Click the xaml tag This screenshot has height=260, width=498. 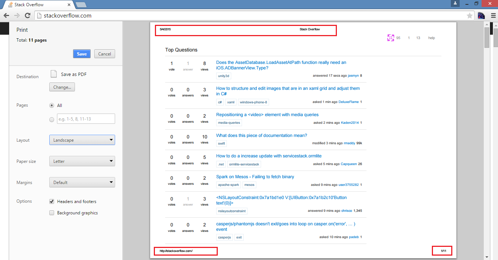[x=231, y=102]
